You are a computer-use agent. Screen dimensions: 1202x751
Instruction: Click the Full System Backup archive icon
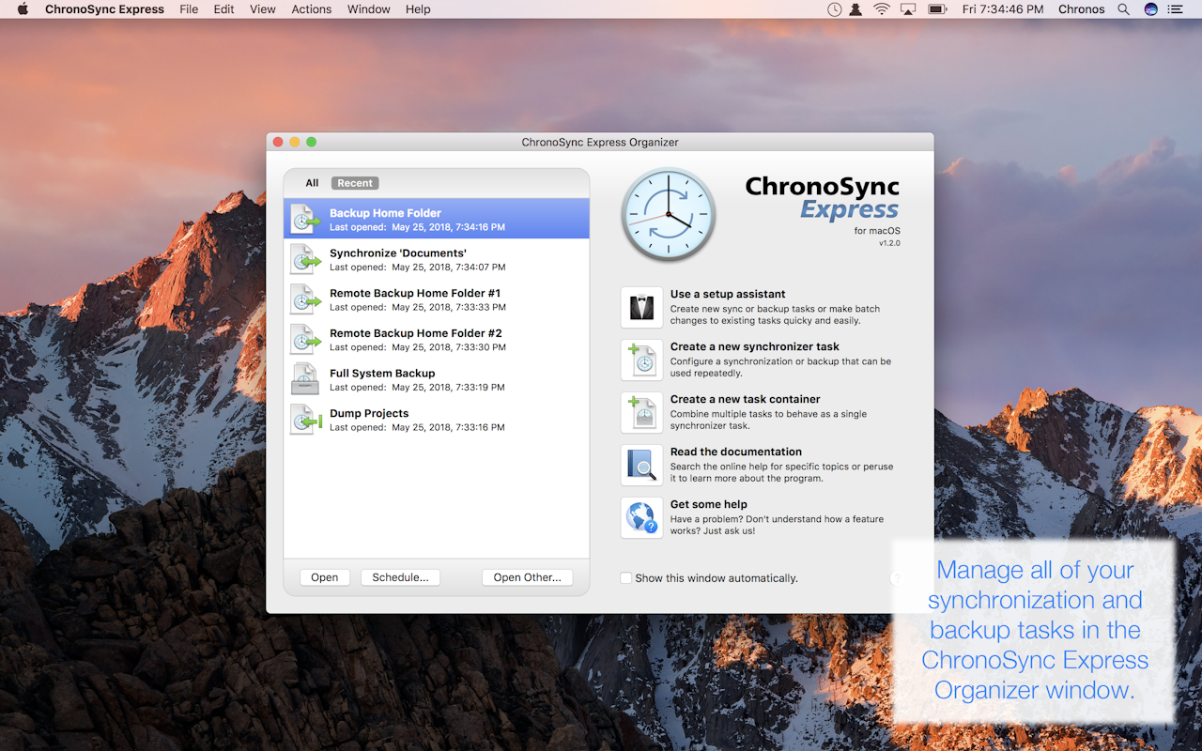point(304,379)
